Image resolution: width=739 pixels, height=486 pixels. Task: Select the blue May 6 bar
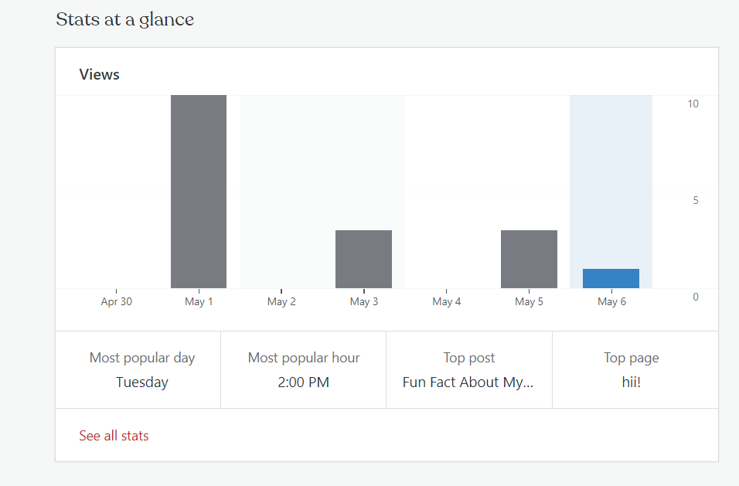(611, 278)
